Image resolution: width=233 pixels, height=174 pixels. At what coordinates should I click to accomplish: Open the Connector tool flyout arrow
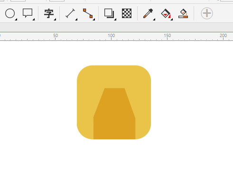[x=94, y=19]
